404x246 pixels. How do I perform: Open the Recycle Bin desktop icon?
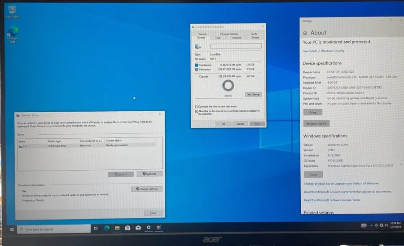pyautogui.click(x=12, y=12)
